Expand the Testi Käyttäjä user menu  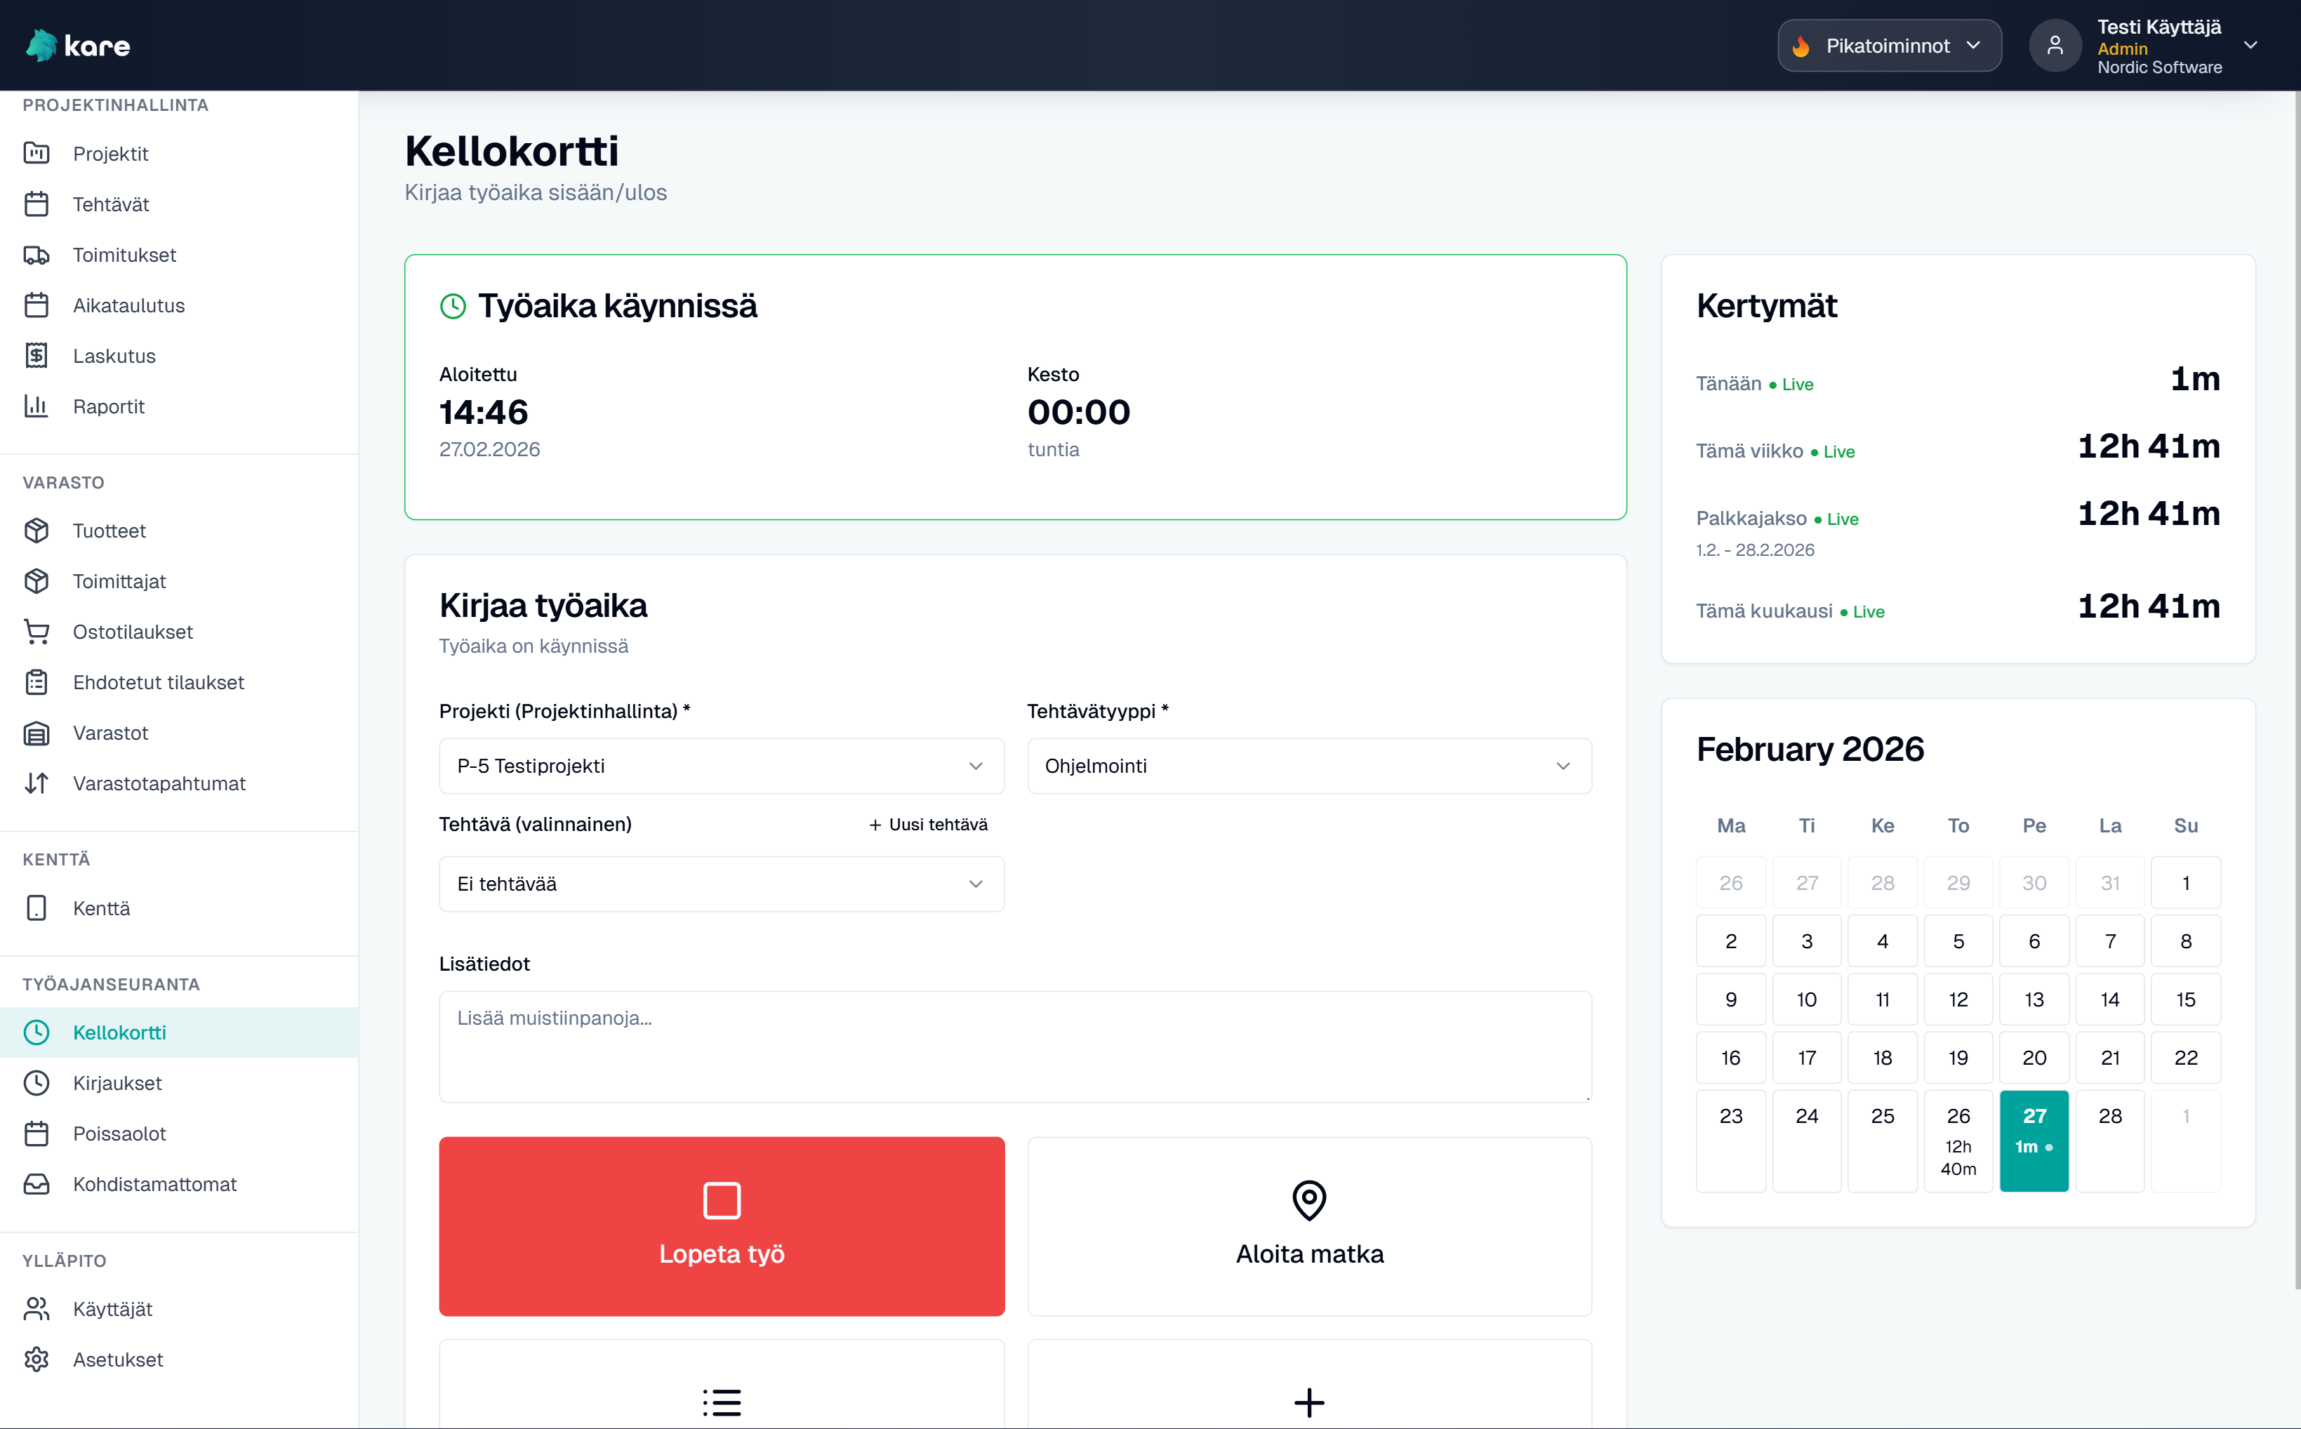click(2250, 46)
